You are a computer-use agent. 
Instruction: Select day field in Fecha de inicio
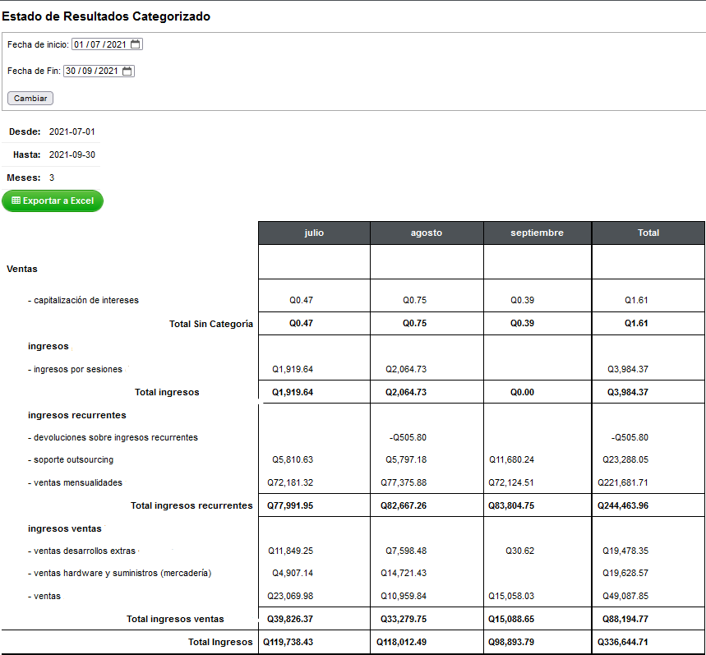click(79, 44)
